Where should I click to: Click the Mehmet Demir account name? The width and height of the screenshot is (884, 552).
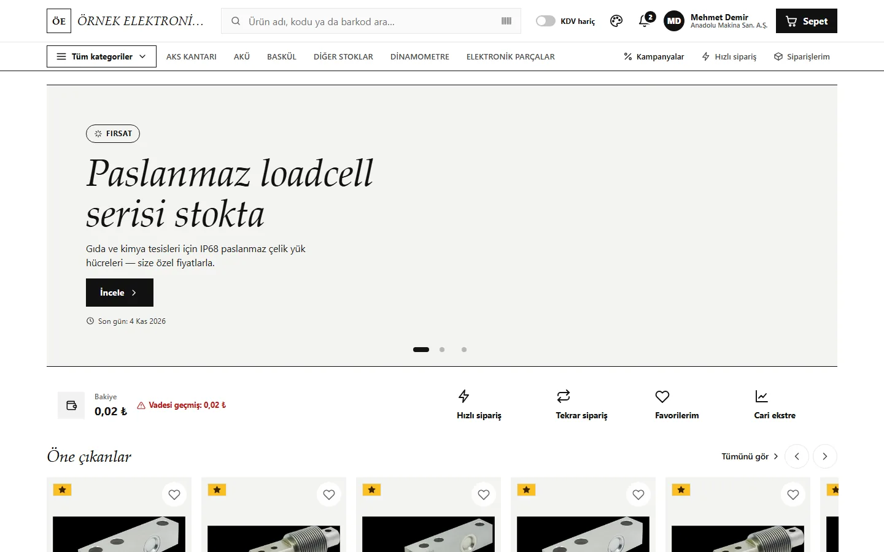coord(719,17)
